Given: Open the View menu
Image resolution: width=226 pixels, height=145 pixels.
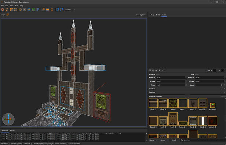Looking at the screenshot, I should pos(11,5).
